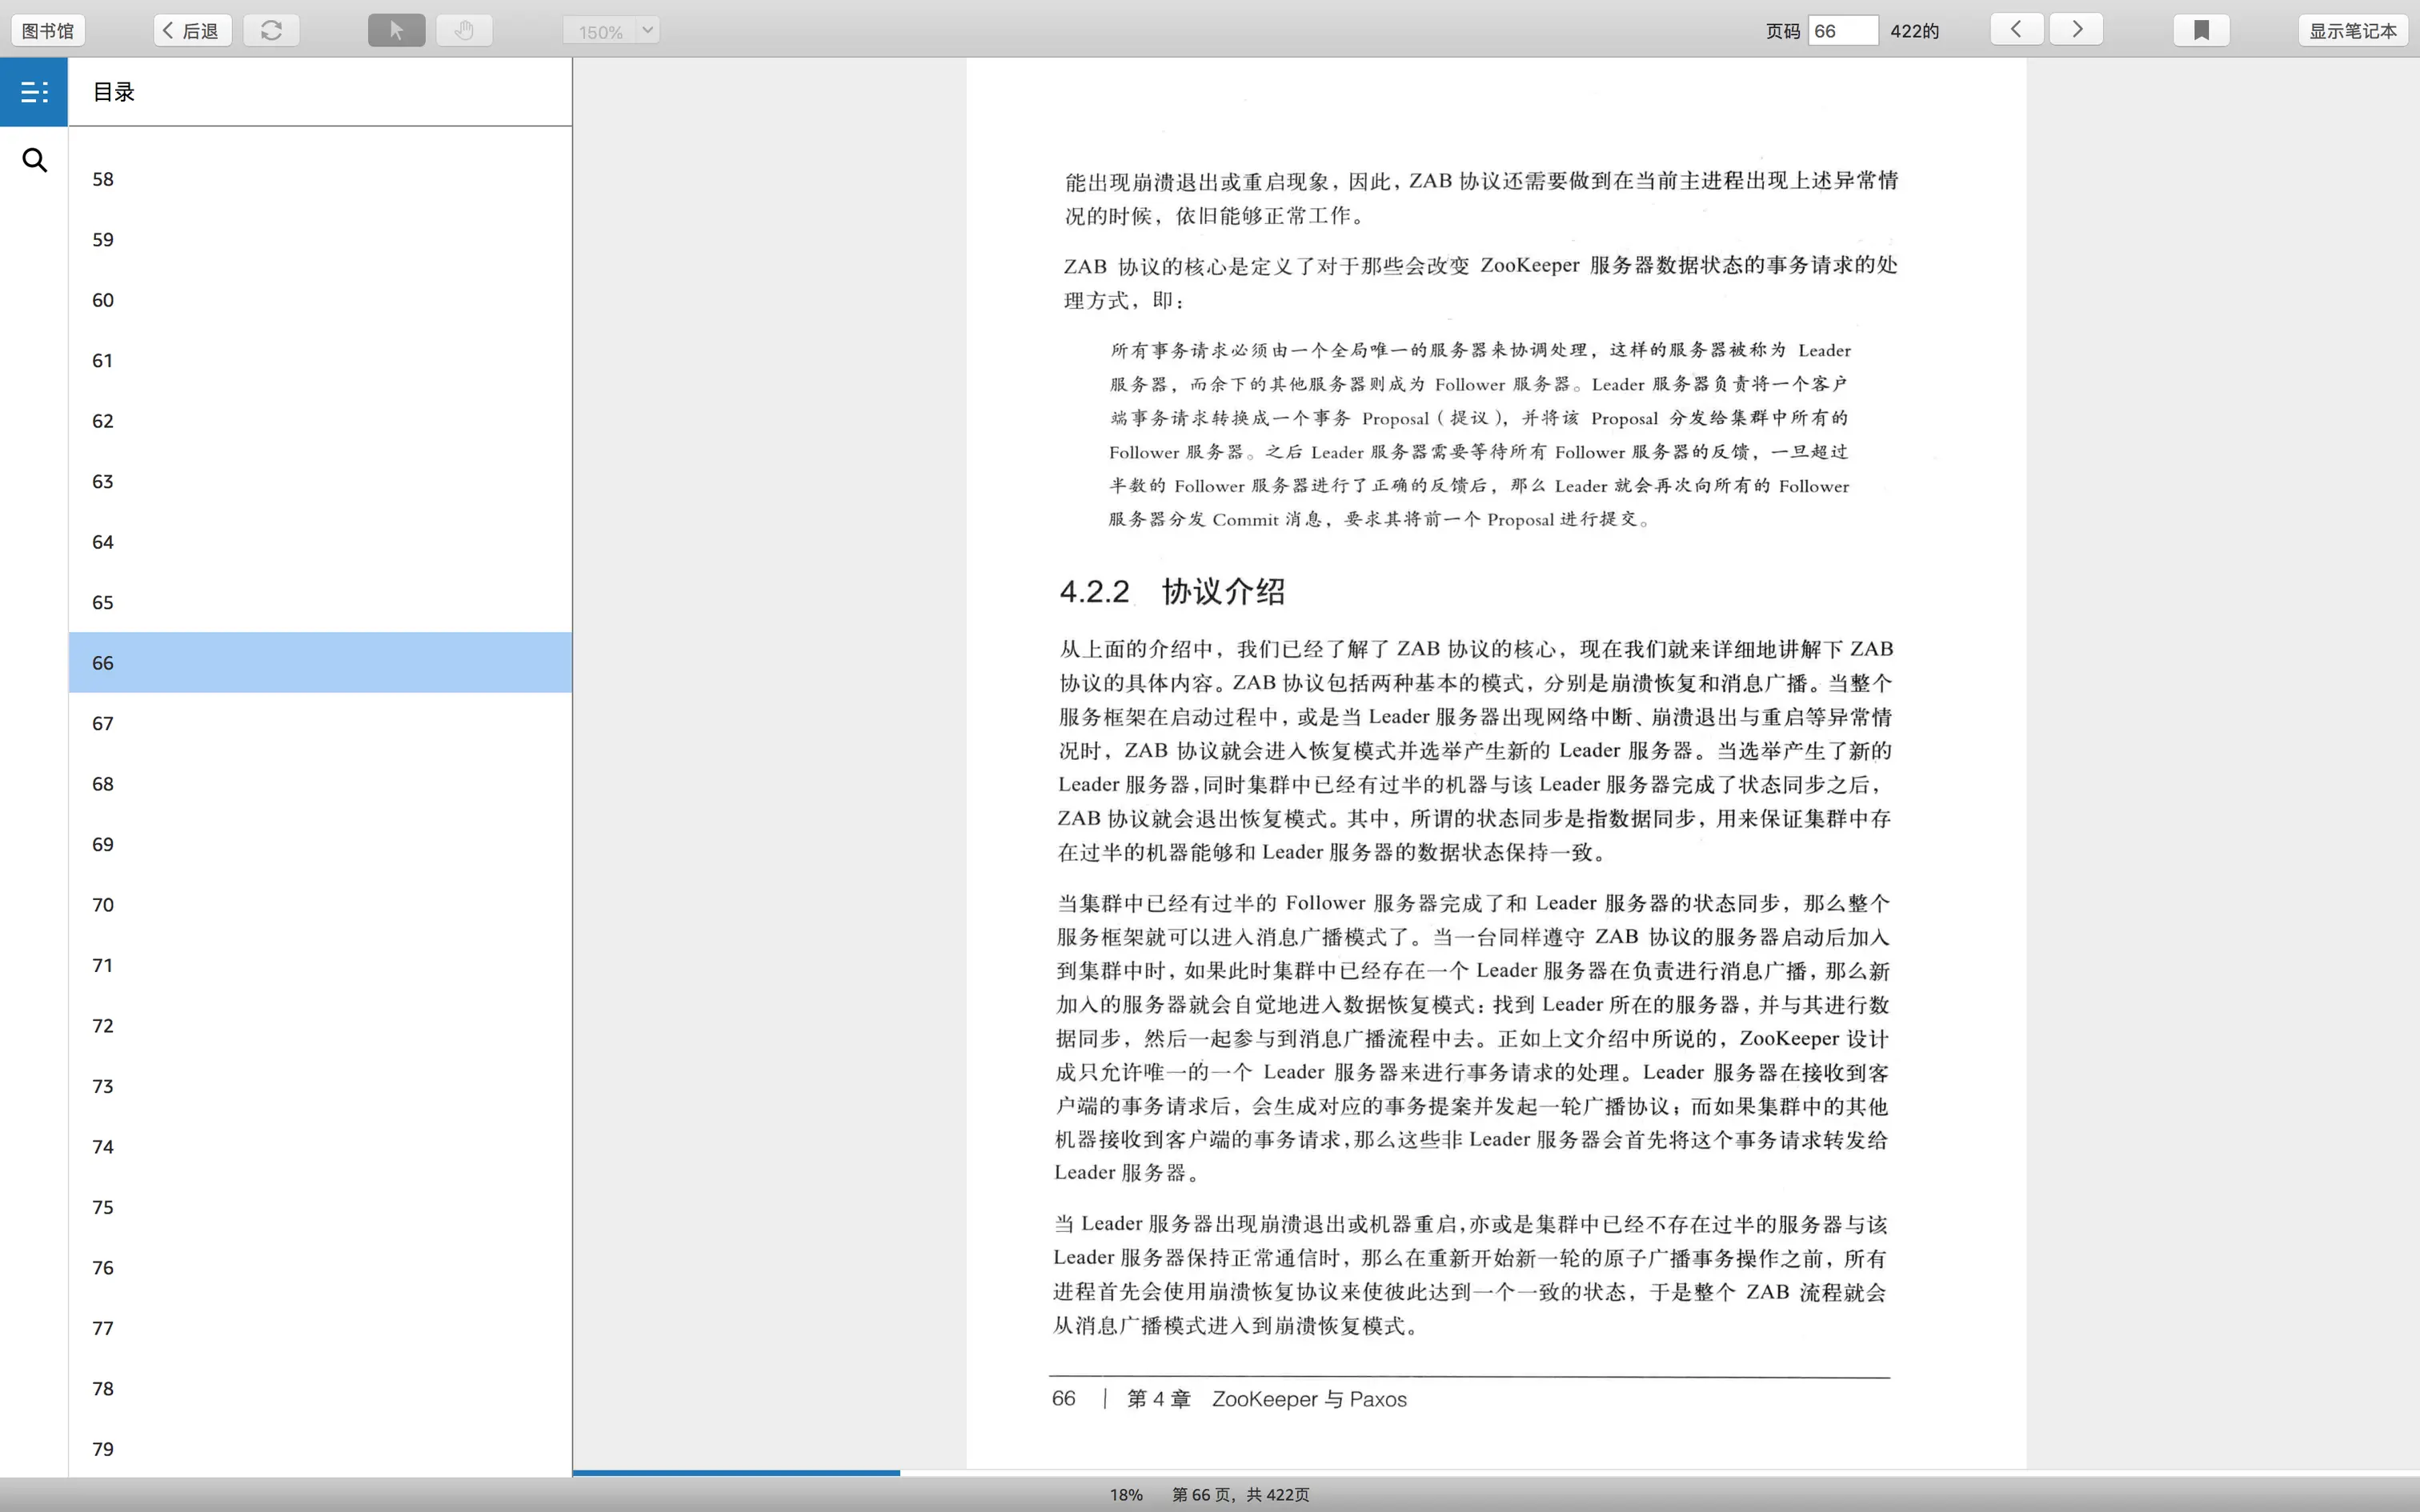
Task: Go to previous page arrow
Action: coord(2016,29)
